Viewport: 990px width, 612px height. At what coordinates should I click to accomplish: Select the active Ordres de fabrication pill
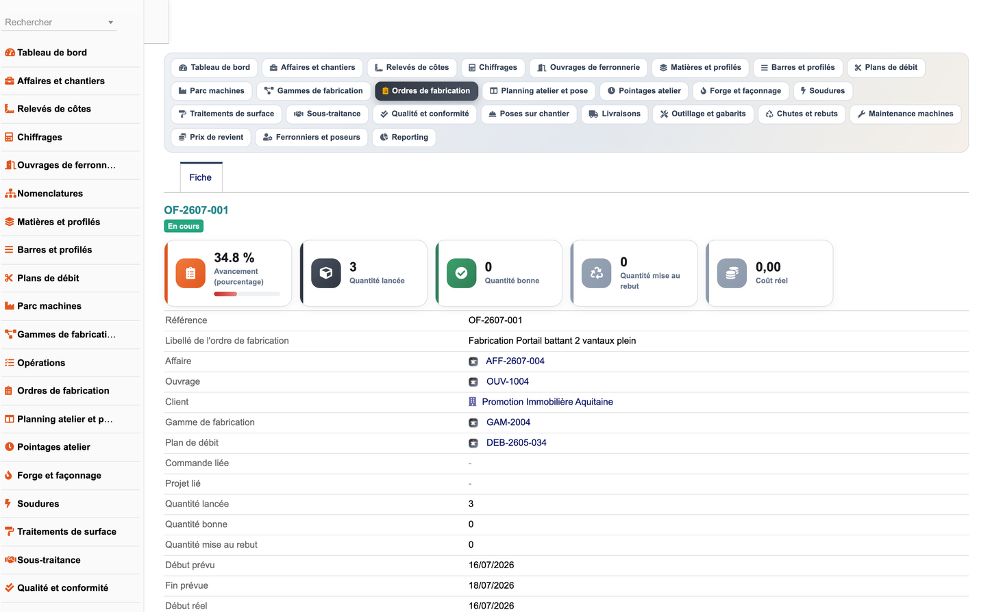(426, 91)
